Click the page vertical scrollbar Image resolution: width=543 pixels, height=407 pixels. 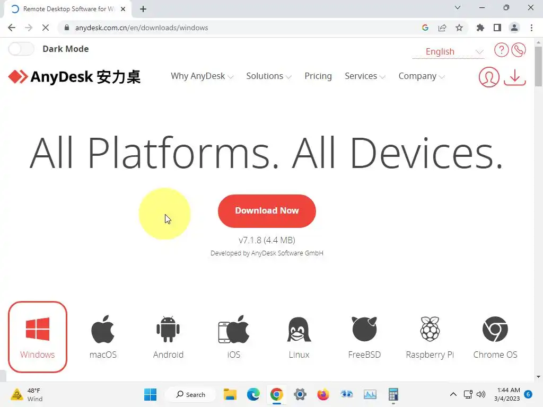click(x=538, y=67)
